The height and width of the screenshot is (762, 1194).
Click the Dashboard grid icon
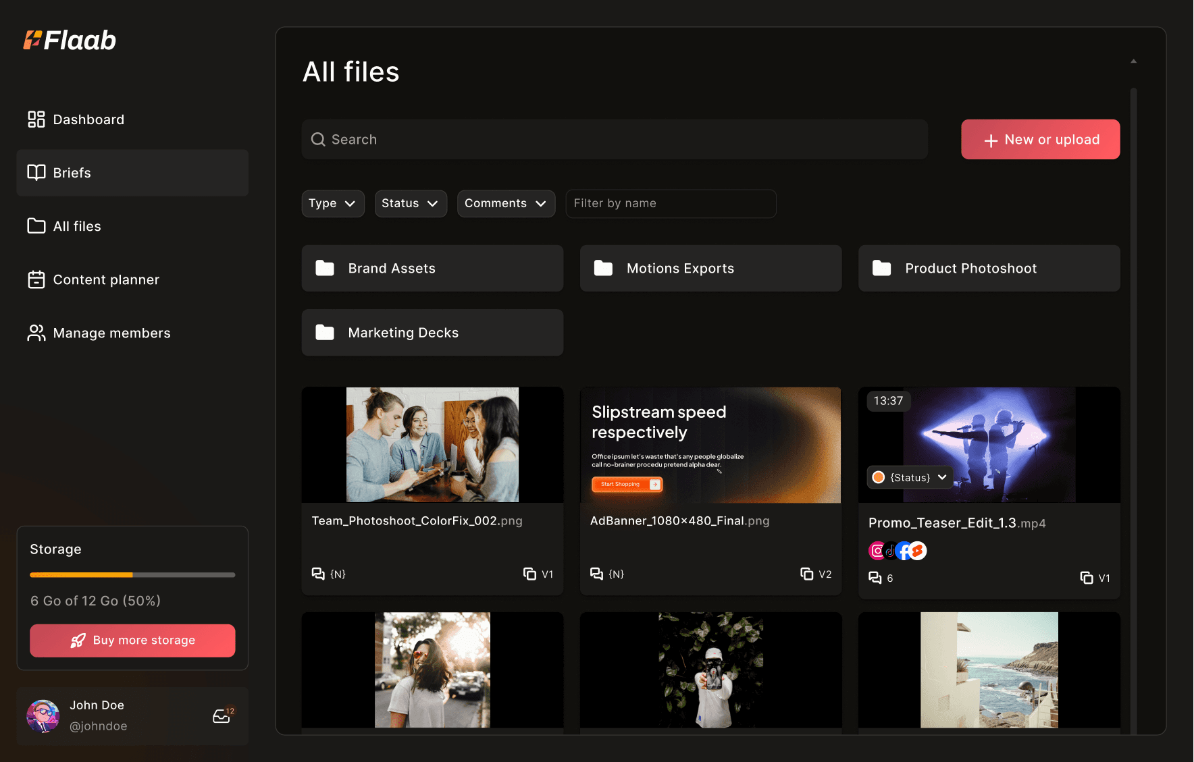pos(36,119)
